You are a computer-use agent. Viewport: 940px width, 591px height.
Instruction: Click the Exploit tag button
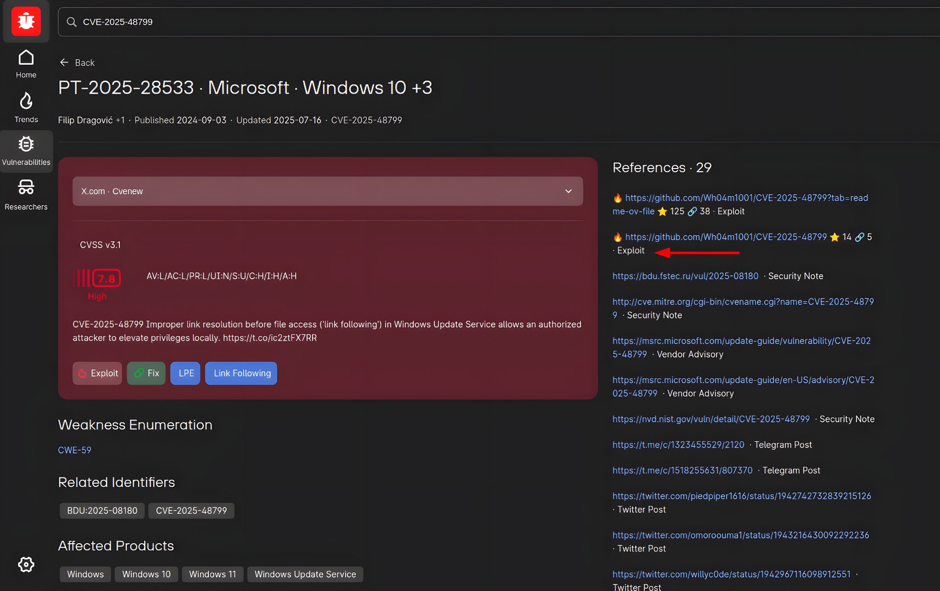97,373
